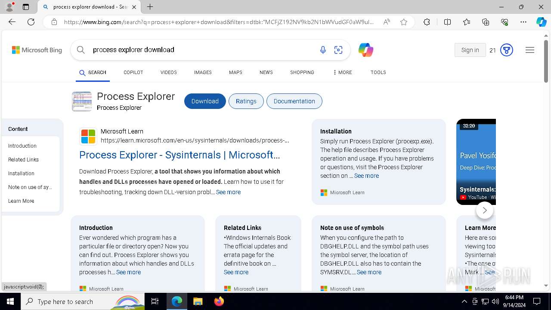Open the Extensions puzzle icon
Viewport: 551px width, 310px height.
pyautogui.click(x=427, y=22)
